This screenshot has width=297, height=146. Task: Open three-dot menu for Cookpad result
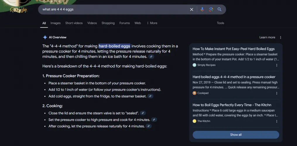coord(277,93)
